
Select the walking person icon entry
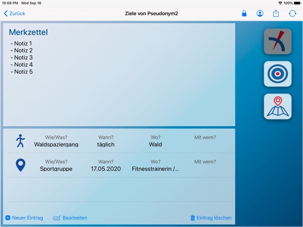click(21, 141)
